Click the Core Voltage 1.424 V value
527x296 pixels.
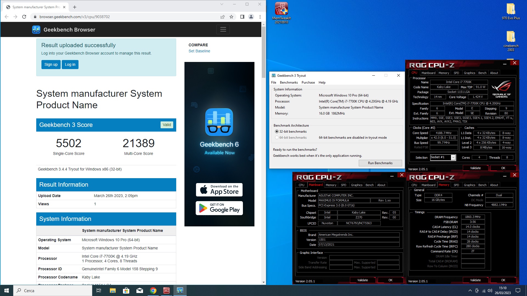tap(478, 97)
